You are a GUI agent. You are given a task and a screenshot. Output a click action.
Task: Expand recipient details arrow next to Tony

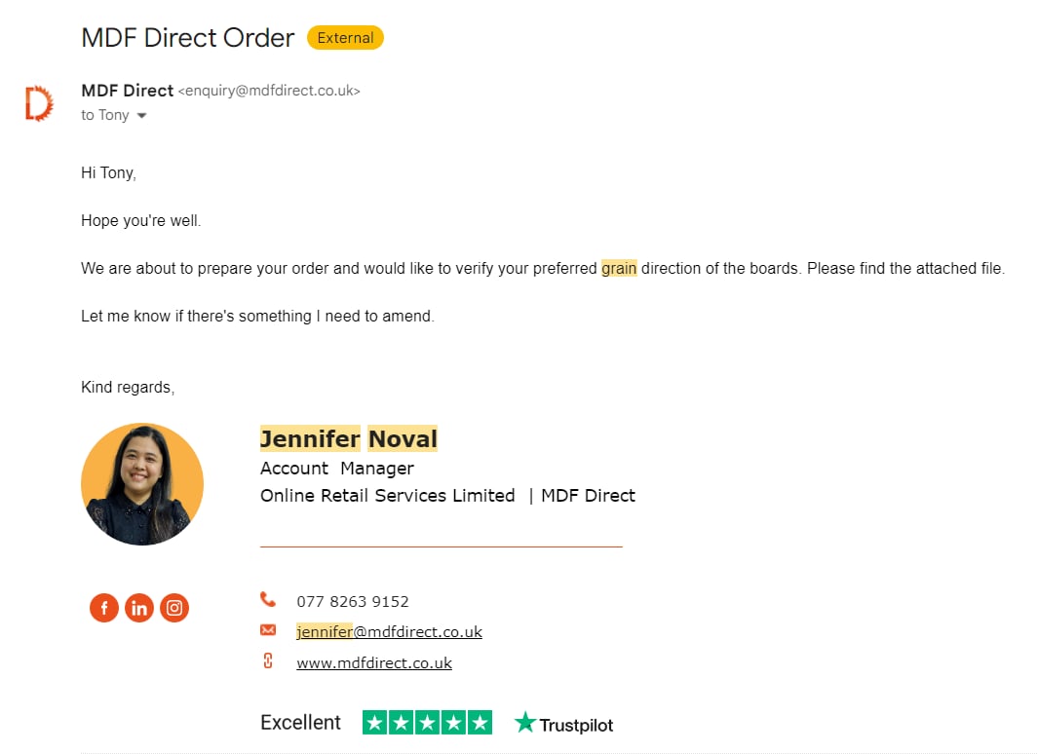tap(141, 116)
